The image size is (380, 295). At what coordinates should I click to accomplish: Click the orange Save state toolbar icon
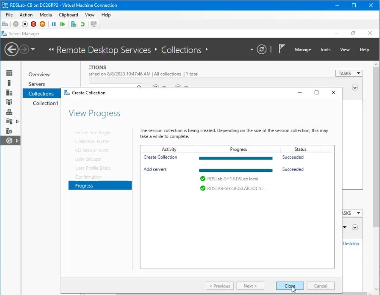tap(42, 24)
